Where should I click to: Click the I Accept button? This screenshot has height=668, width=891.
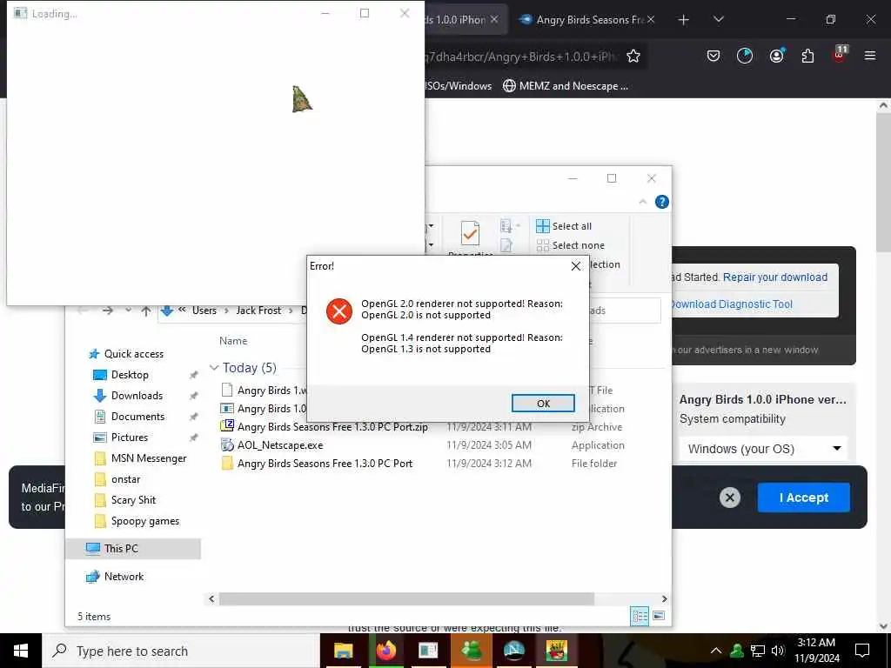803,498
